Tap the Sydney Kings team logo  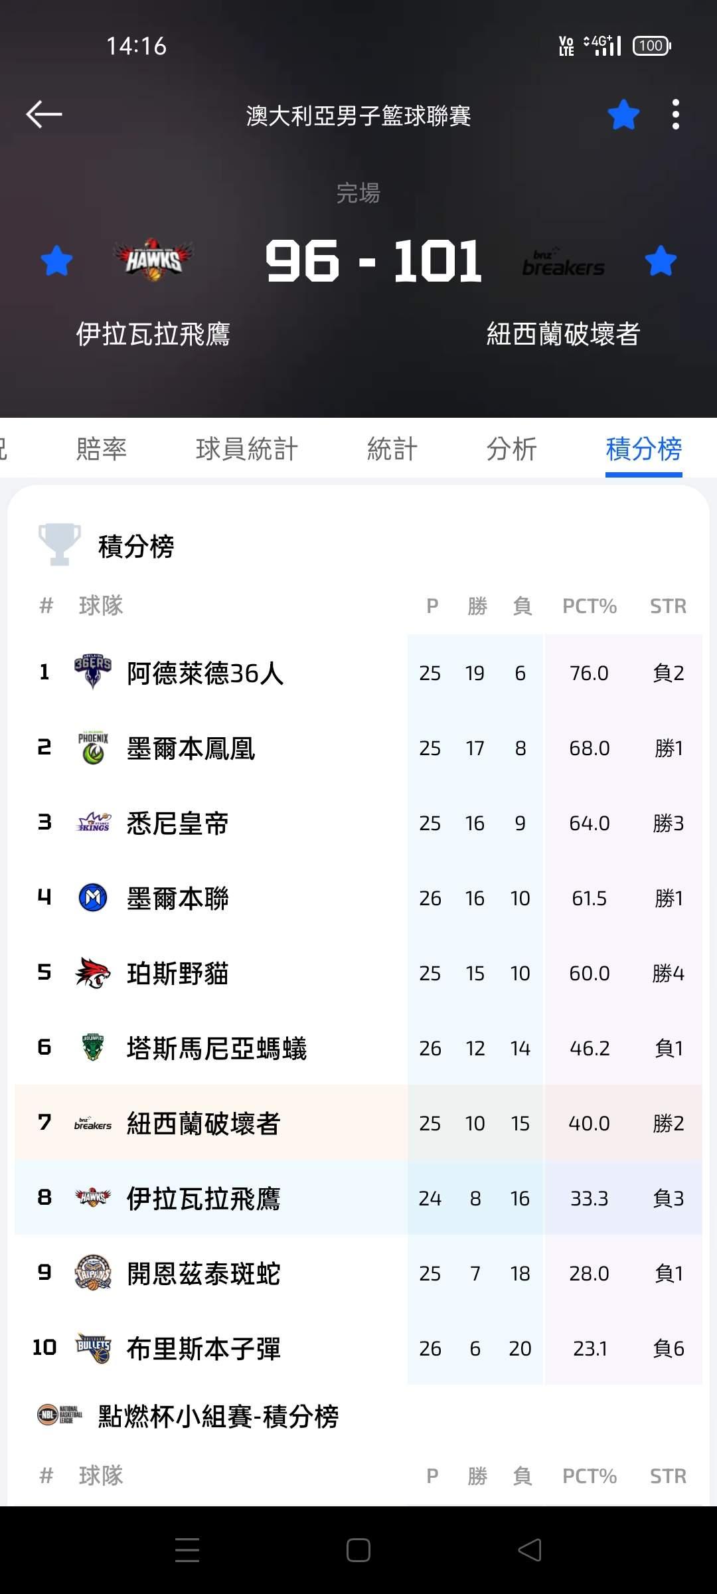coord(93,823)
